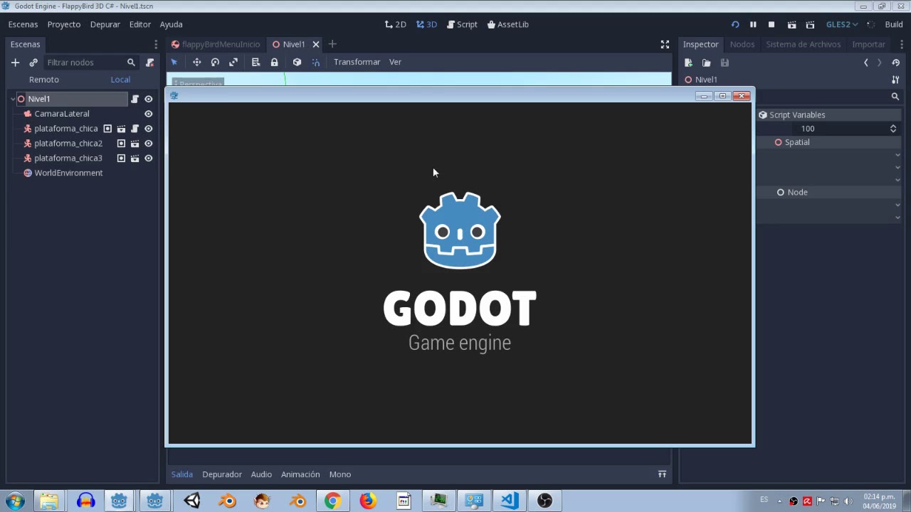Create a new resource in Inspector
Screen dimensions: 911x512
pos(688,63)
